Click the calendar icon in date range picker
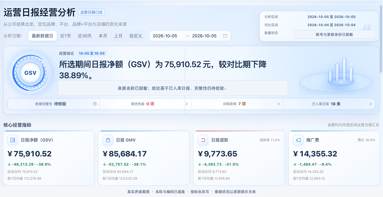The image size is (383, 197). 225,36
